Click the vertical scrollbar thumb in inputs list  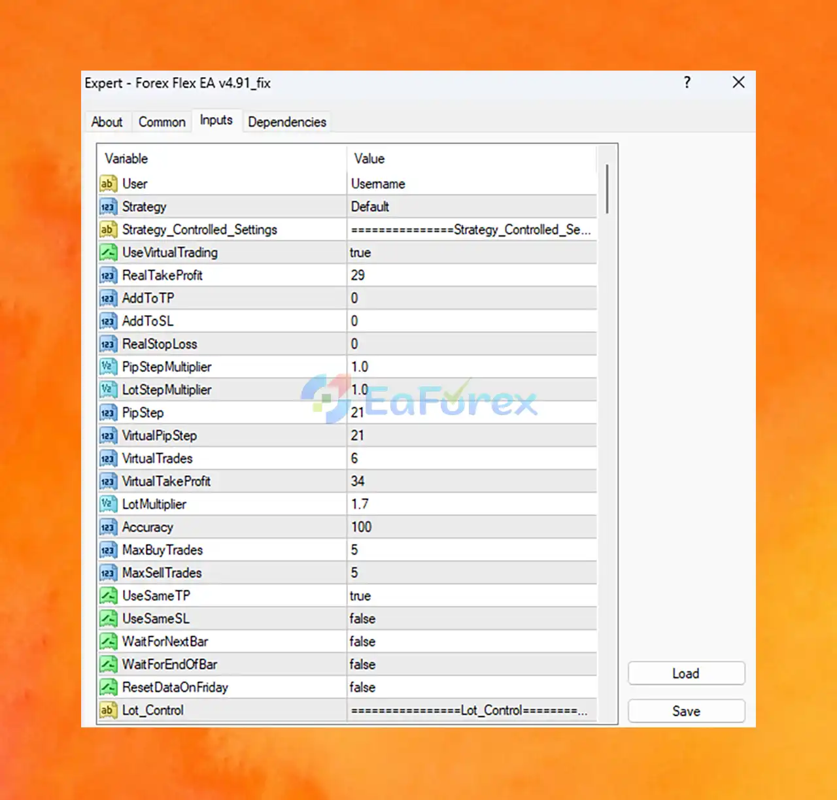coord(607,188)
